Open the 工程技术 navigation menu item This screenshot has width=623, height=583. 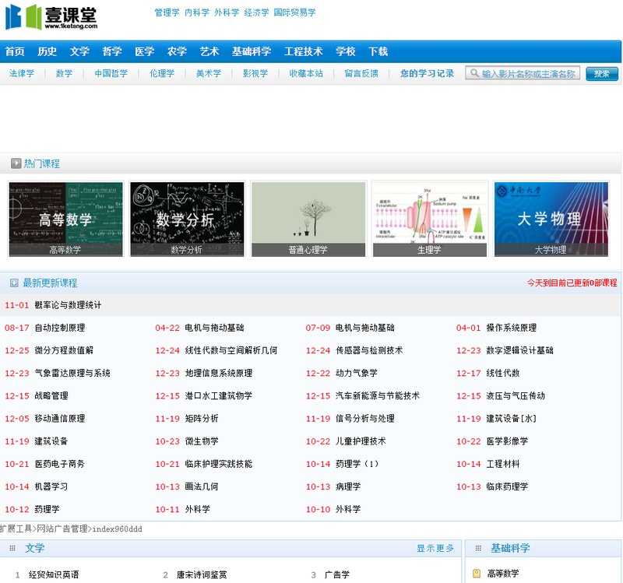point(304,51)
